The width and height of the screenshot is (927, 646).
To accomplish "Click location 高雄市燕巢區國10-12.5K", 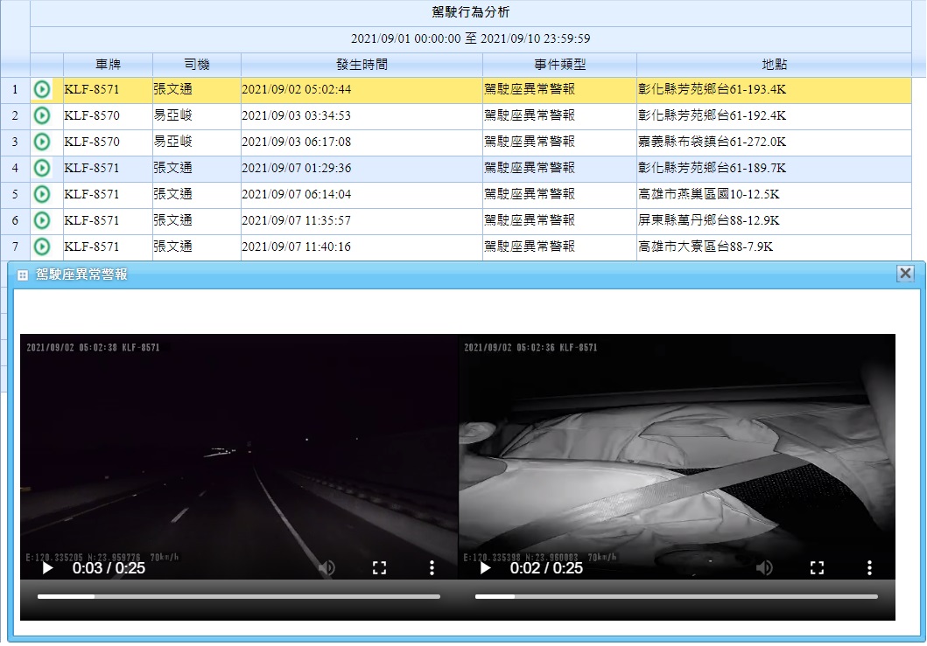I will pos(709,194).
